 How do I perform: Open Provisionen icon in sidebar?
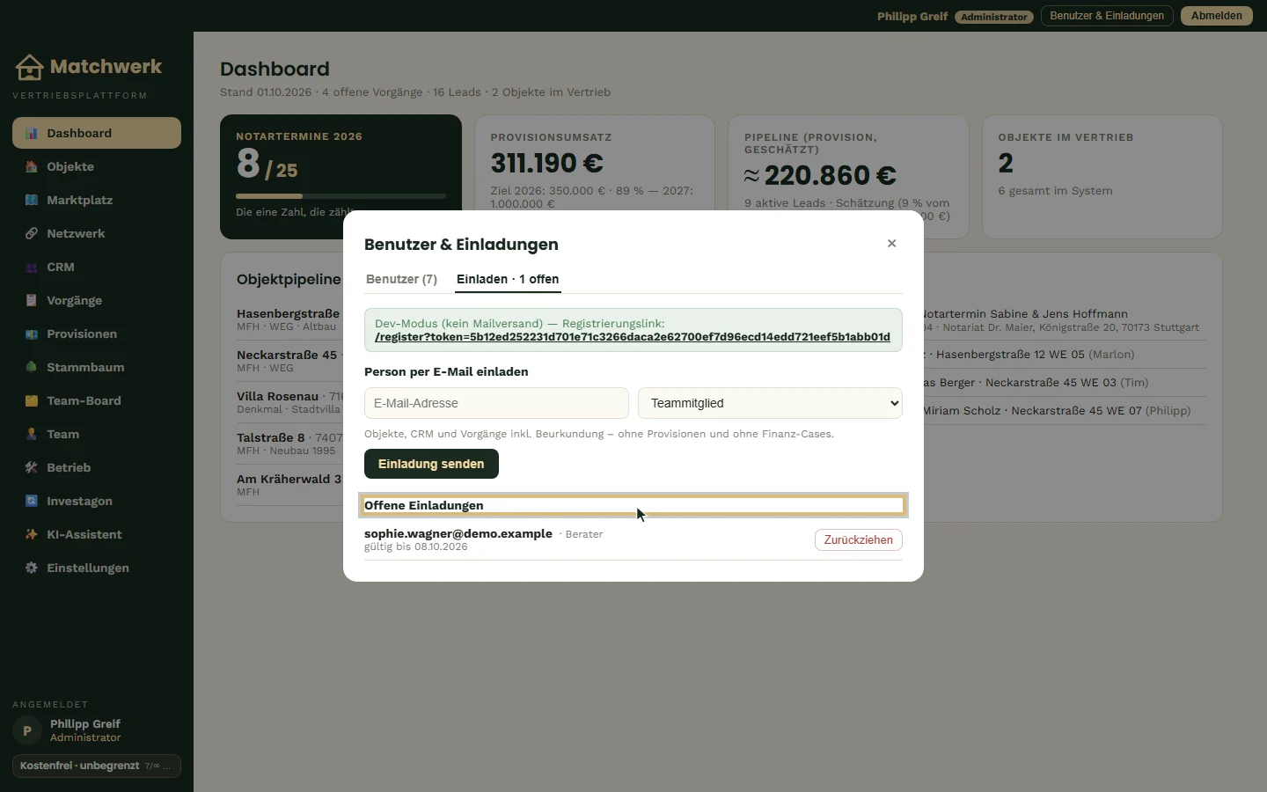point(32,334)
